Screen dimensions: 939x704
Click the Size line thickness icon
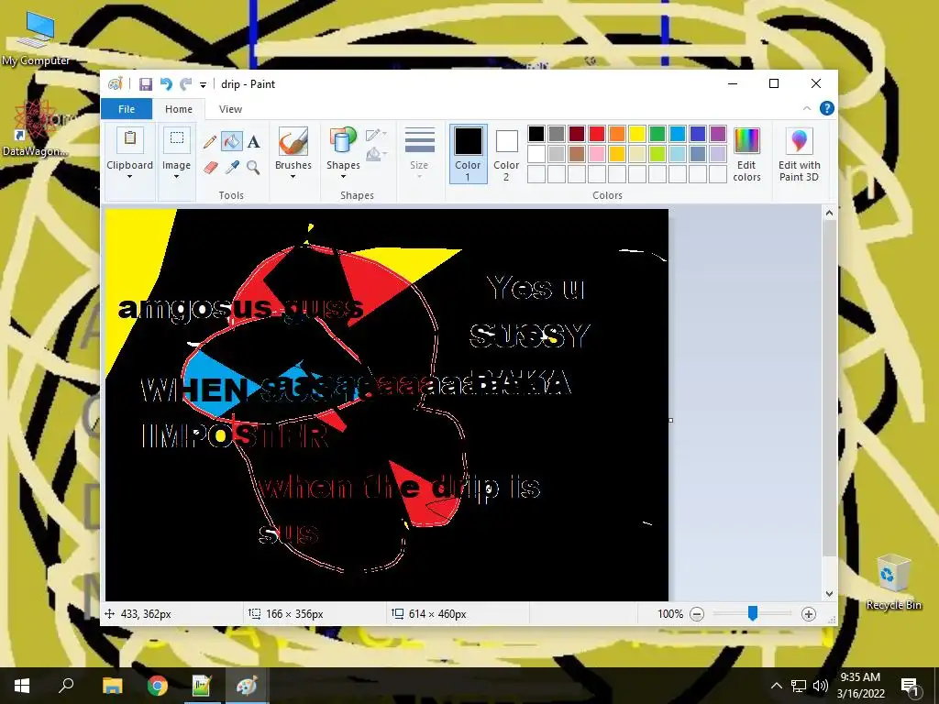[419, 141]
